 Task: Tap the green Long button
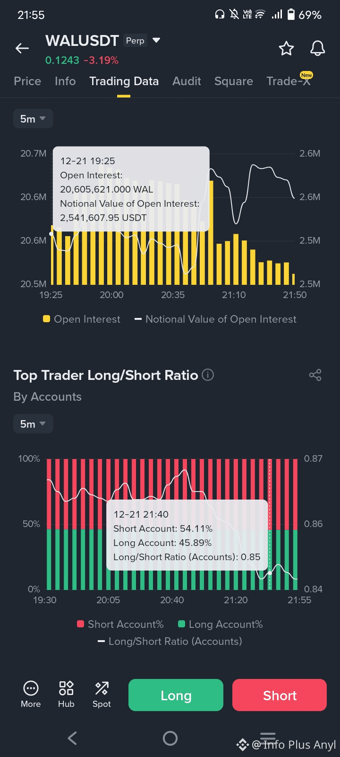click(176, 695)
